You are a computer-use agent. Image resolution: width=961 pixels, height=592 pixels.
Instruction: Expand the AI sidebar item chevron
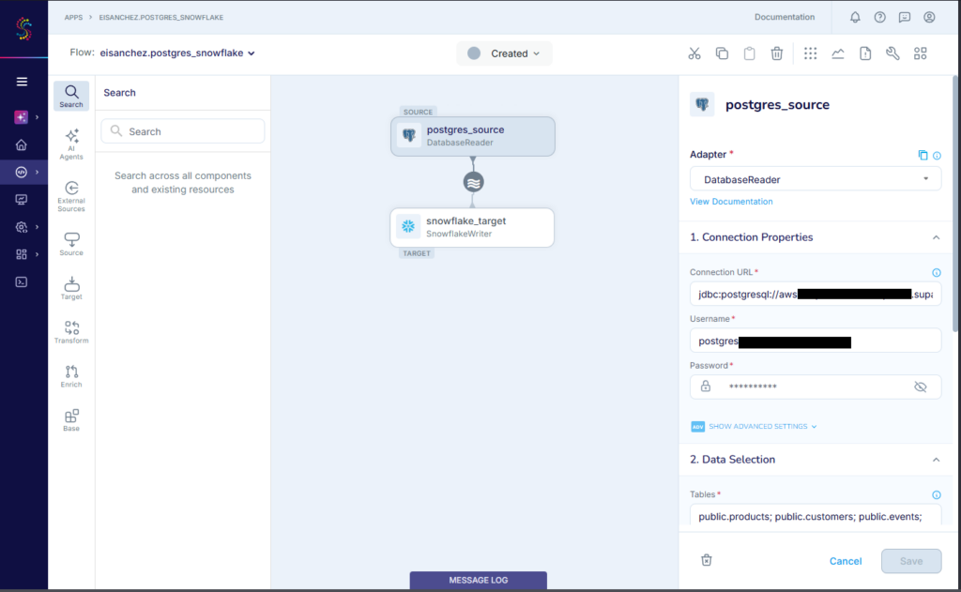[37, 117]
